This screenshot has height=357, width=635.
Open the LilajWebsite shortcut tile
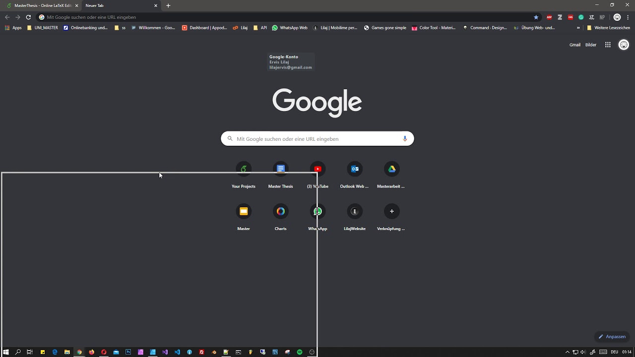pos(355,218)
